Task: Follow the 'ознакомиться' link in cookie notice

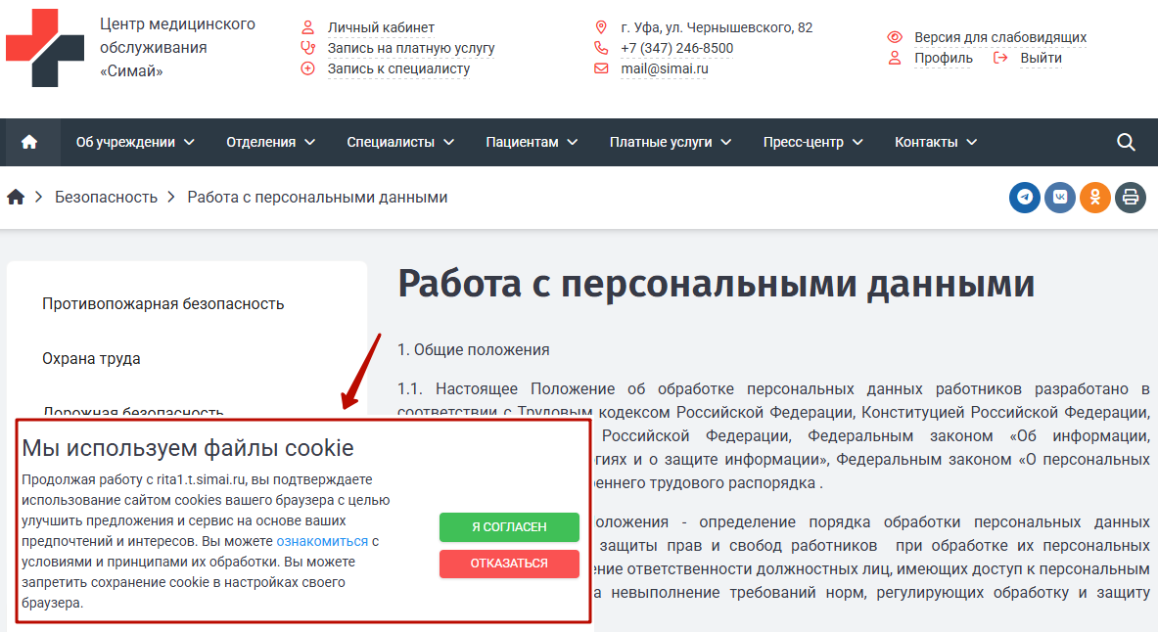Action: coord(322,541)
